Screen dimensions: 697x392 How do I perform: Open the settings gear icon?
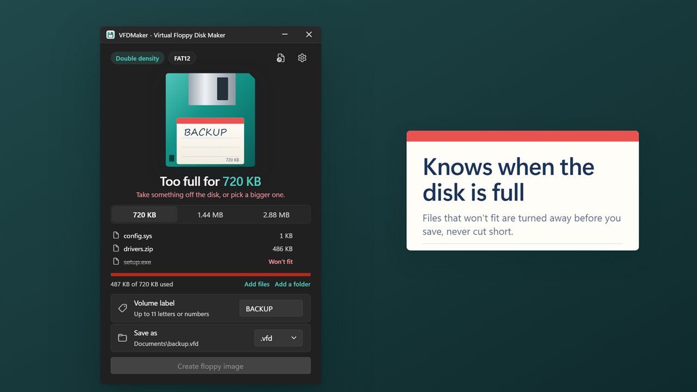pyautogui.click(x=302, y=58)
